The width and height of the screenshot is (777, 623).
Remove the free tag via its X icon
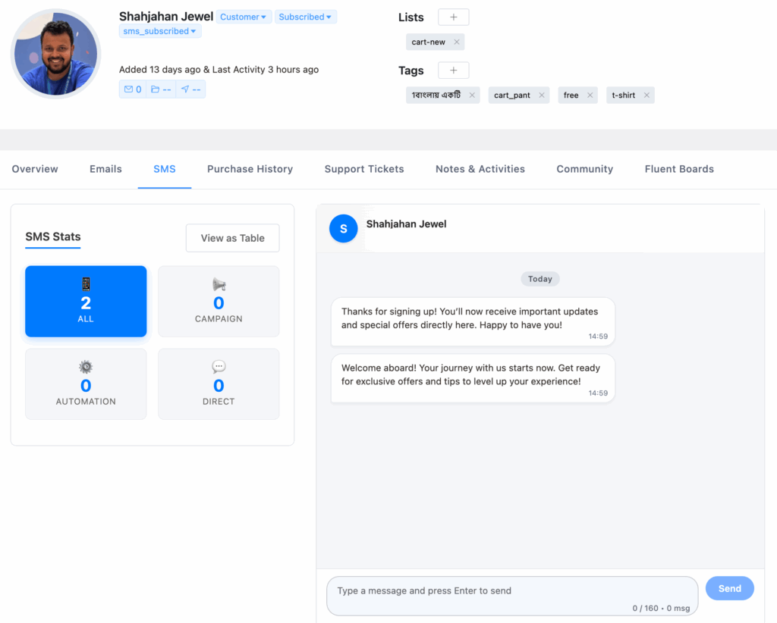click(590, 95)
